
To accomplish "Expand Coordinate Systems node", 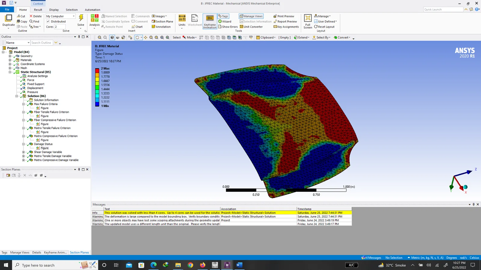I will (x=10, y=64).
